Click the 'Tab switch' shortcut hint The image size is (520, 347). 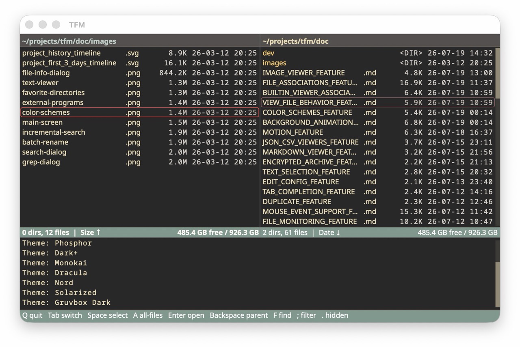65,315
